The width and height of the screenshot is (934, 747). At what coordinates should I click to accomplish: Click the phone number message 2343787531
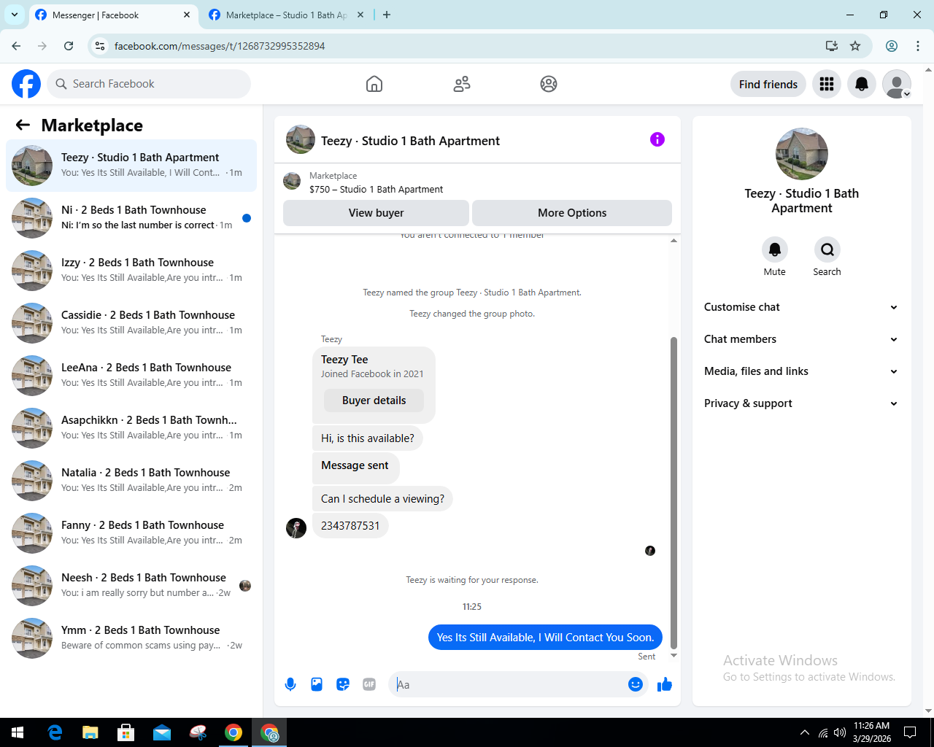click(350, 525)
